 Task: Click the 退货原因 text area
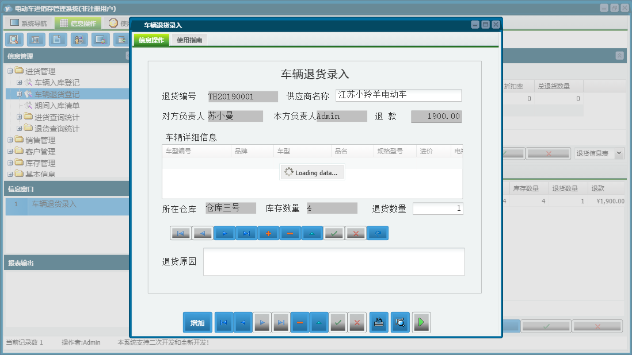[x=334, y=262]
